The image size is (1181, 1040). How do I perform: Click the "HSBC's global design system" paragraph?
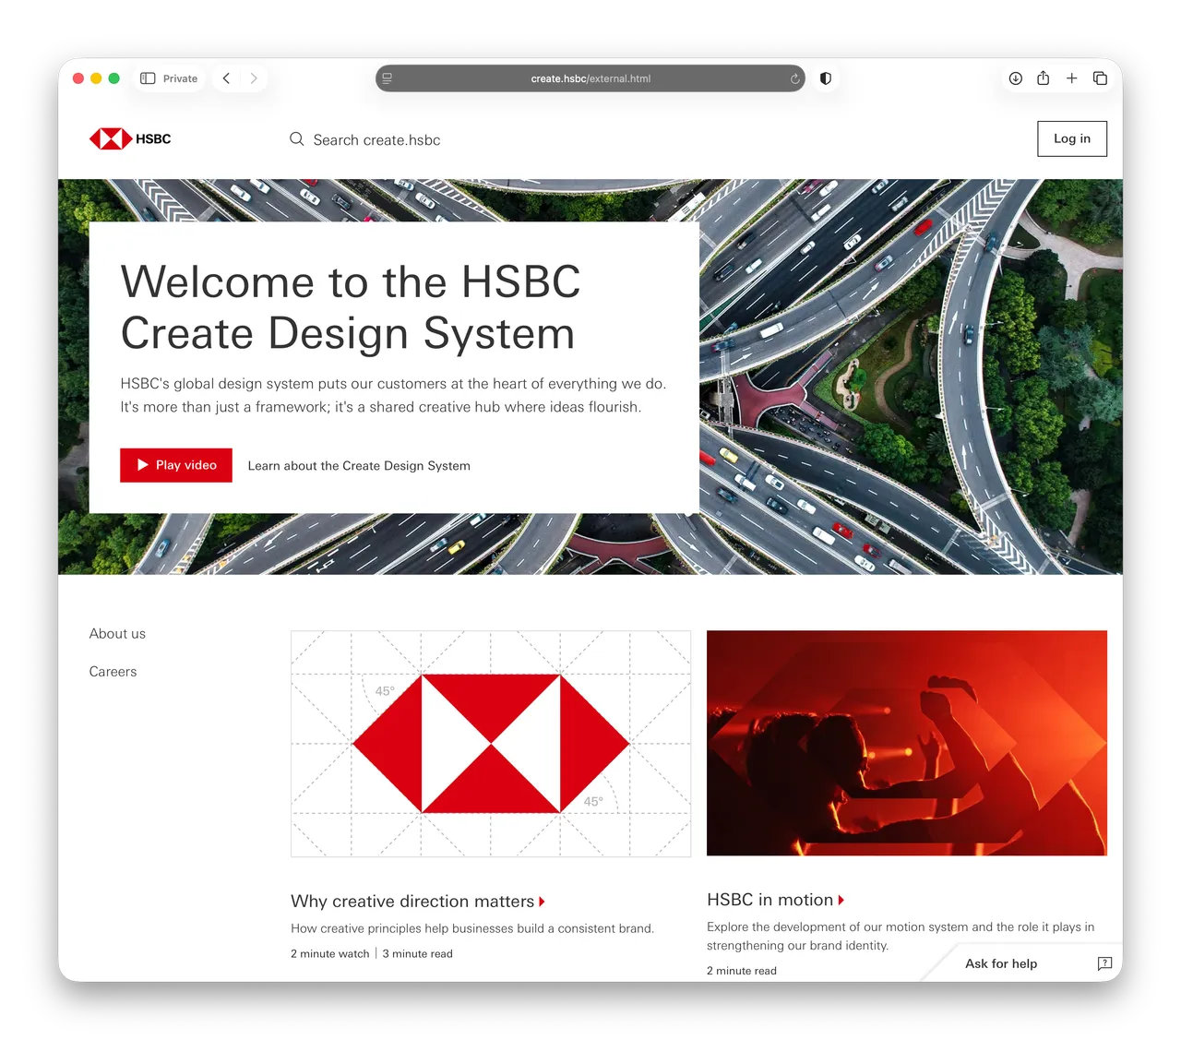point(393,395)
